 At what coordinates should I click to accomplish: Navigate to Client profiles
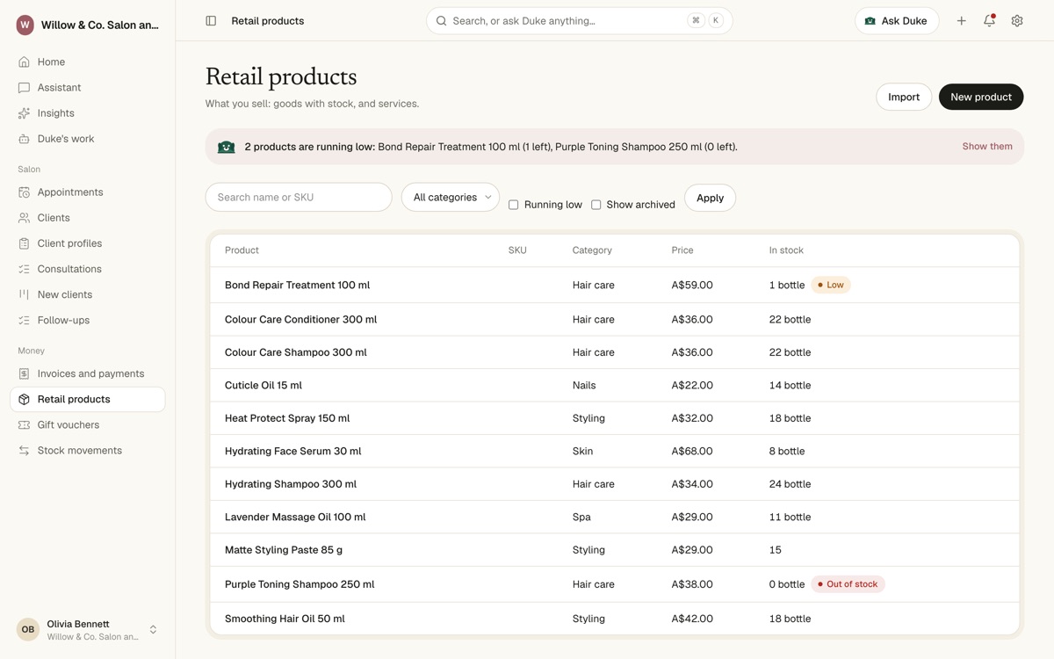point(87,243)
